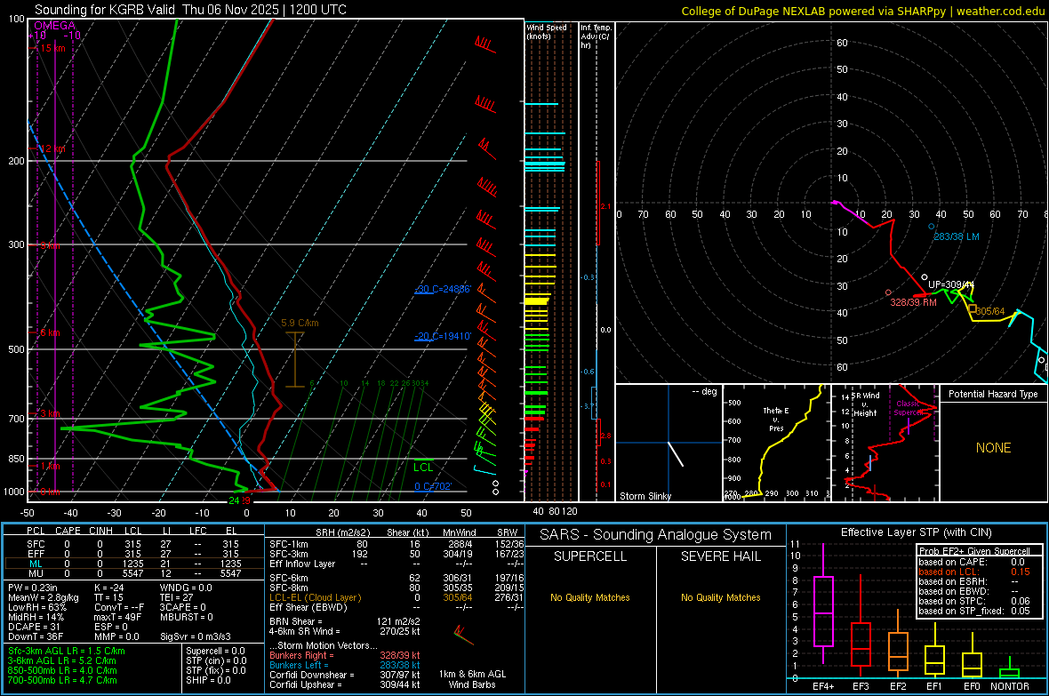The height and width of the screenshot is (696, 1049).
Task: Select the NONE hazard type text
Action: [x=993, y=448]
